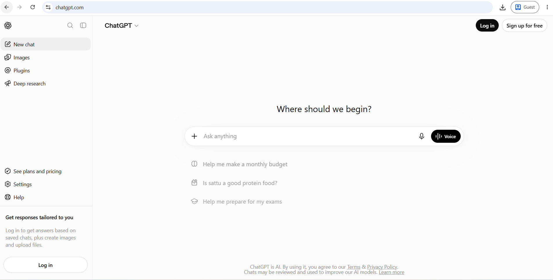Viewport: 553px width, 280px height.
Task: Go back with browser back arrow
Action: [x=7, y=7]
